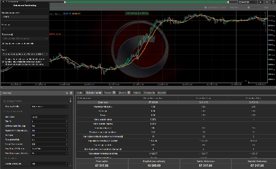Toggle Apply commission checkbox
The width and height of the screenshot is (276, 169).
(3, 43)
